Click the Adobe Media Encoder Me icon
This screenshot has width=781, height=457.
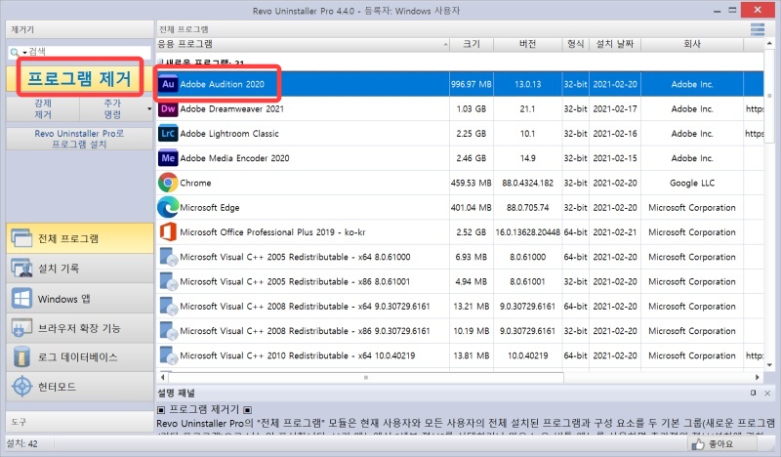coord(168,158)
